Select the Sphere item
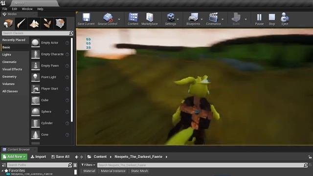The height and width of the screenshot is (176, 313). [50, 111]
